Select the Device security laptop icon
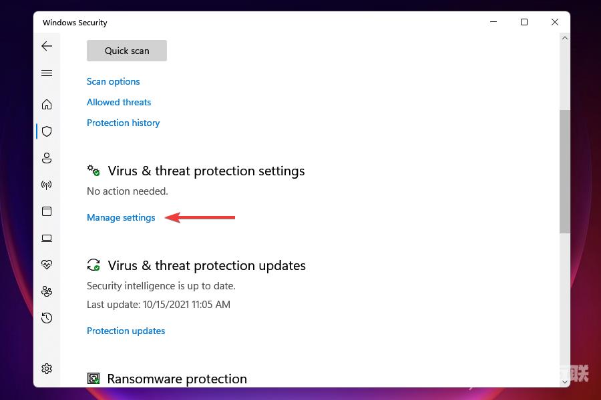This screenshot has width=601, height=400. pos(46,238)
